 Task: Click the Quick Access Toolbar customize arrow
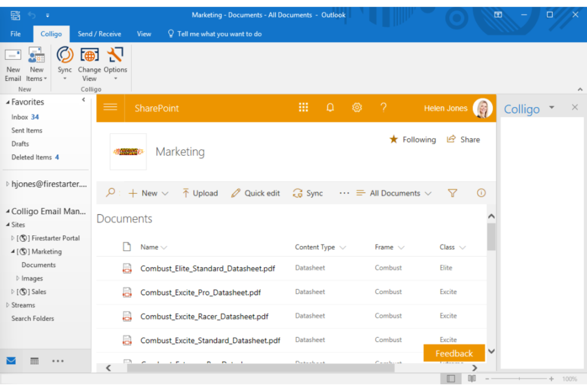48,15
